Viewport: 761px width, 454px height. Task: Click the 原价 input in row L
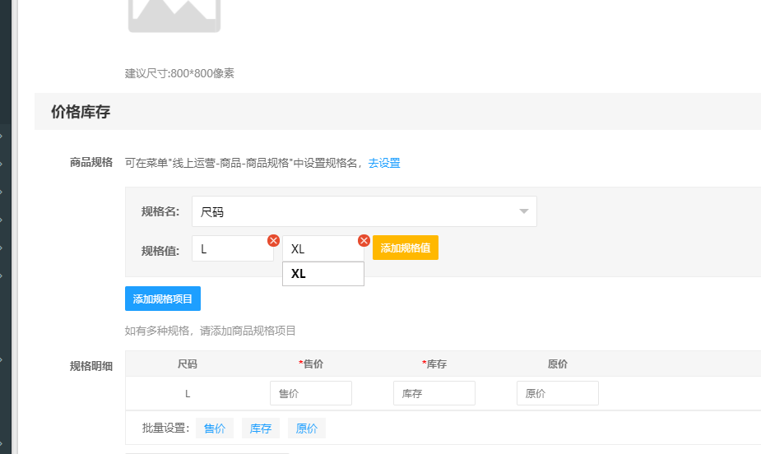[x=557, y=393]
